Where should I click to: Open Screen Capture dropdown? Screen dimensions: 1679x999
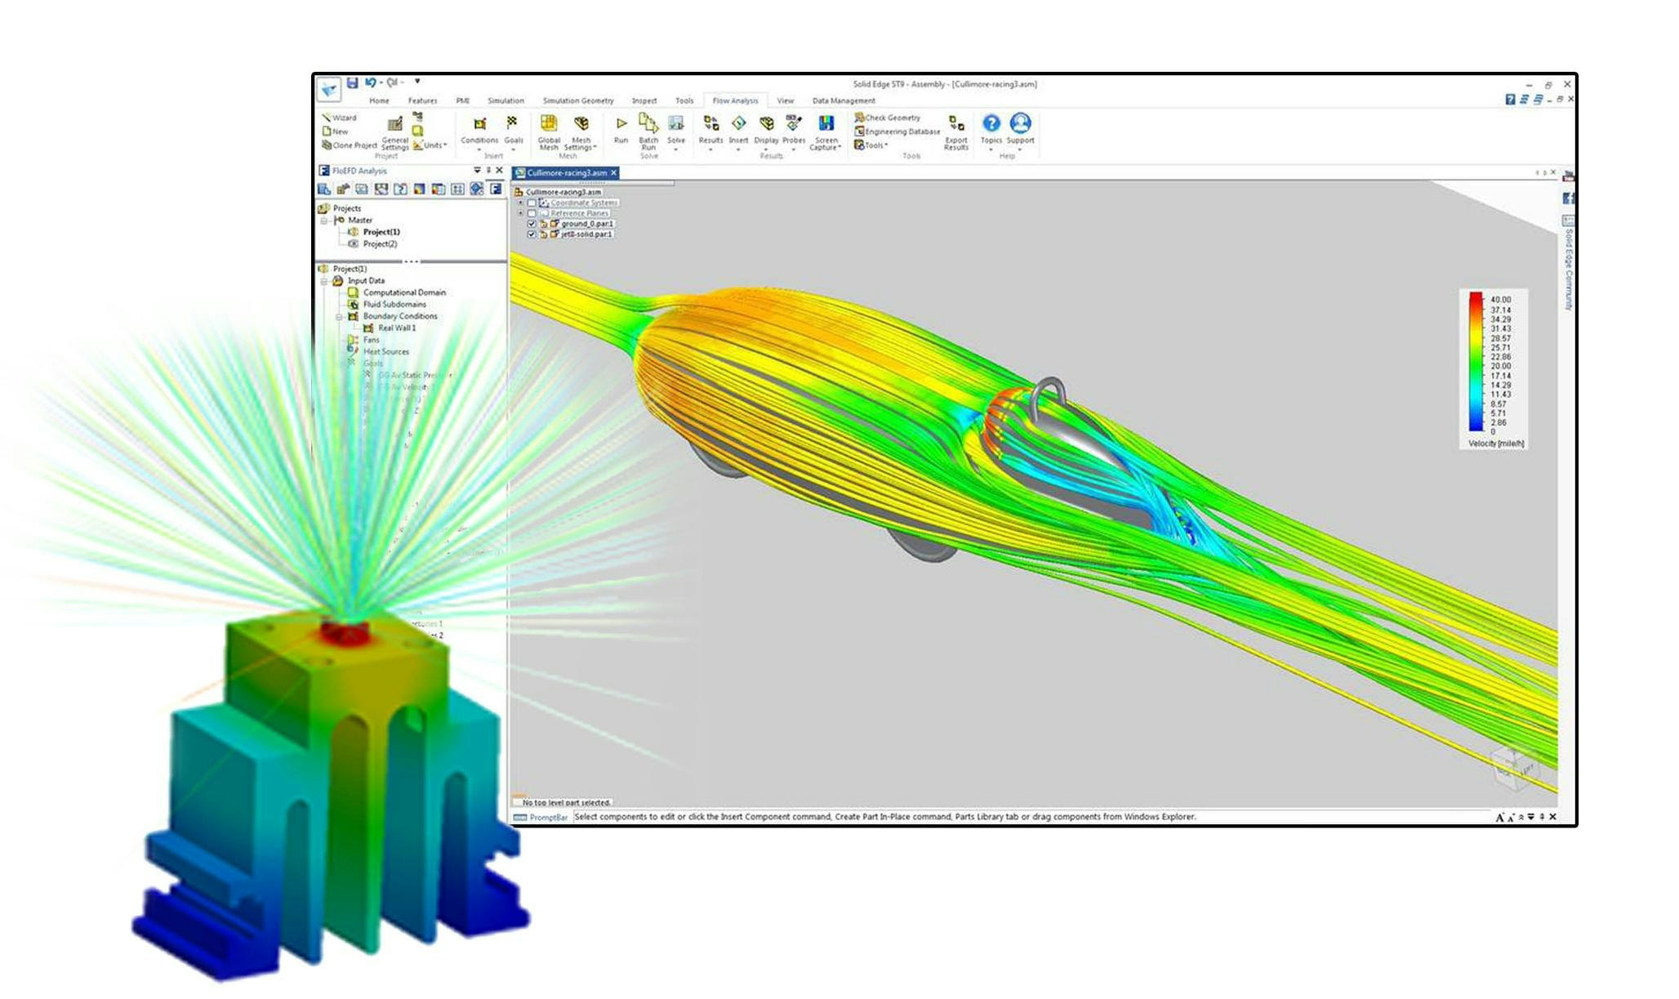[826, 132]
